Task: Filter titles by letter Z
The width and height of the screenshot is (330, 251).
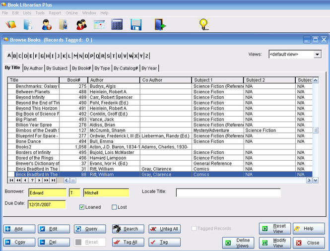Action: coord(147,56)
